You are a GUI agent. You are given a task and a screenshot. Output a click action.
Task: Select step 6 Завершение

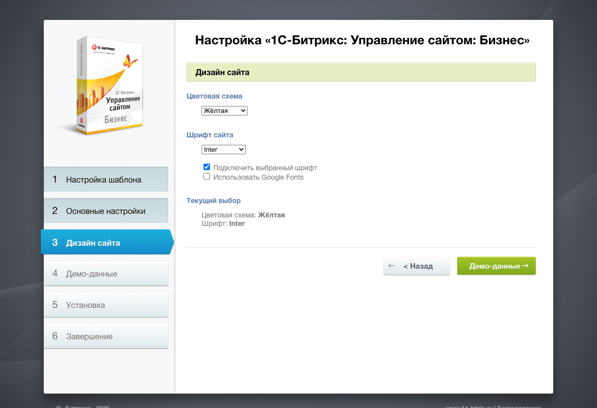(x=106, y=336)
